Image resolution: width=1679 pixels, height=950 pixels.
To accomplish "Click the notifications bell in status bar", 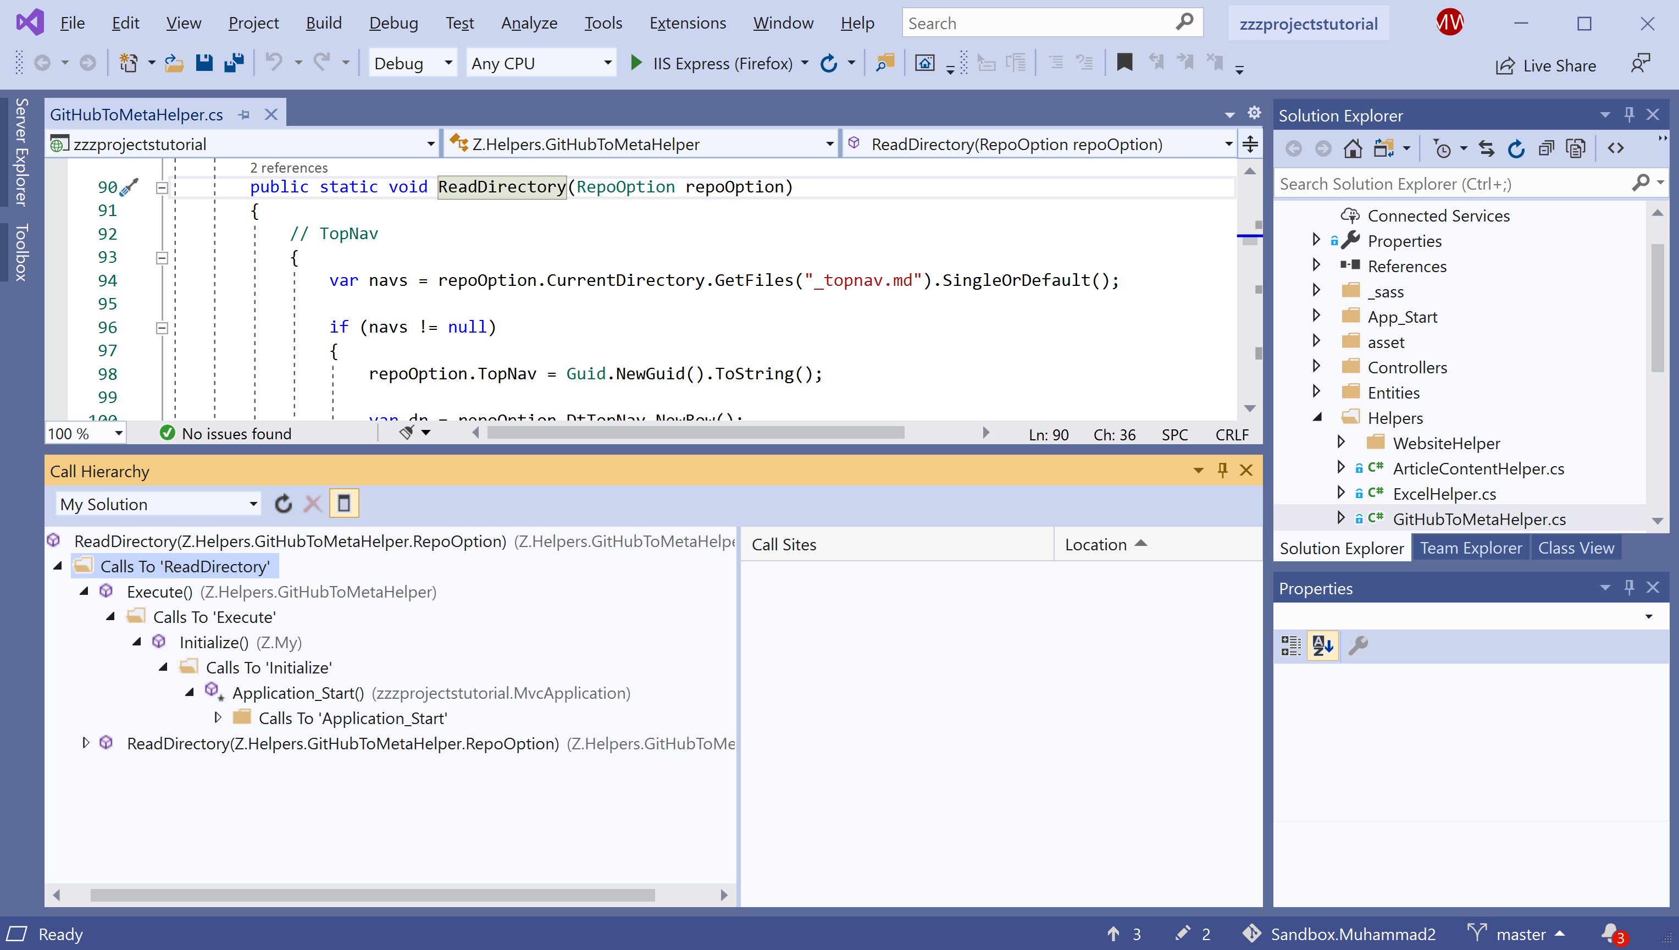I will (x=1610, y=934).
